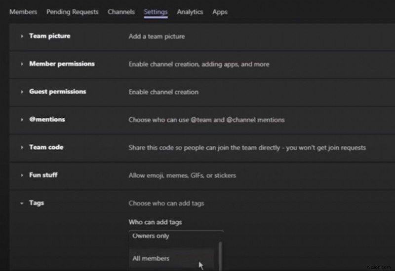
Task: Expand the Fun stuff section arrow
Action: click(x=22, y=175)
